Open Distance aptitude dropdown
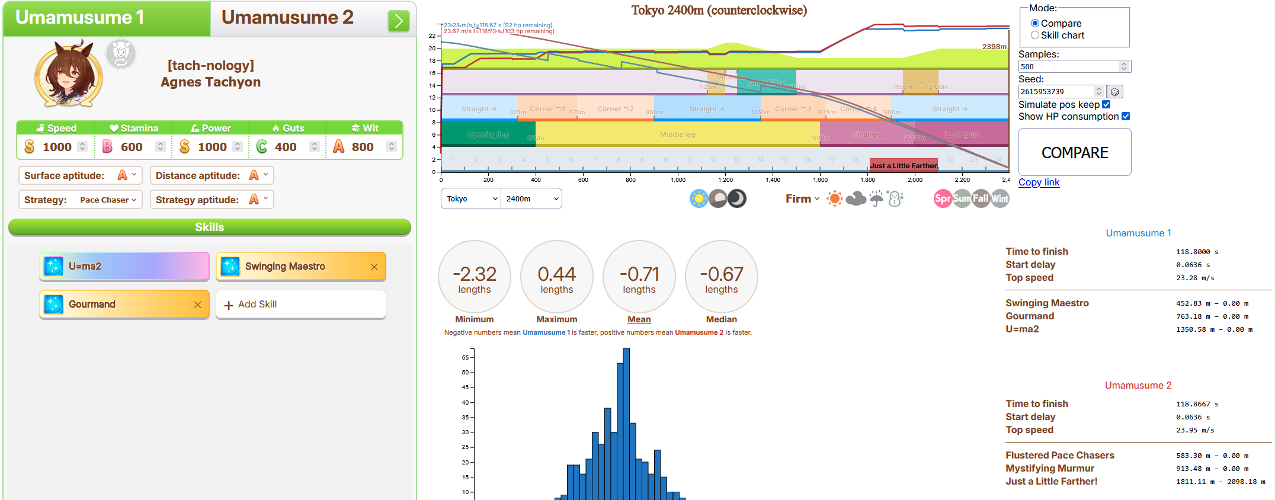The width and height of the screenshot is (1275, 500). pyautogui.click(x=212, y=175)
